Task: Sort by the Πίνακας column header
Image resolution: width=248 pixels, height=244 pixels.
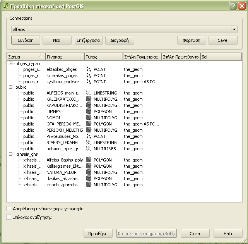Action: pyautogui.click(x=65, y=57)
